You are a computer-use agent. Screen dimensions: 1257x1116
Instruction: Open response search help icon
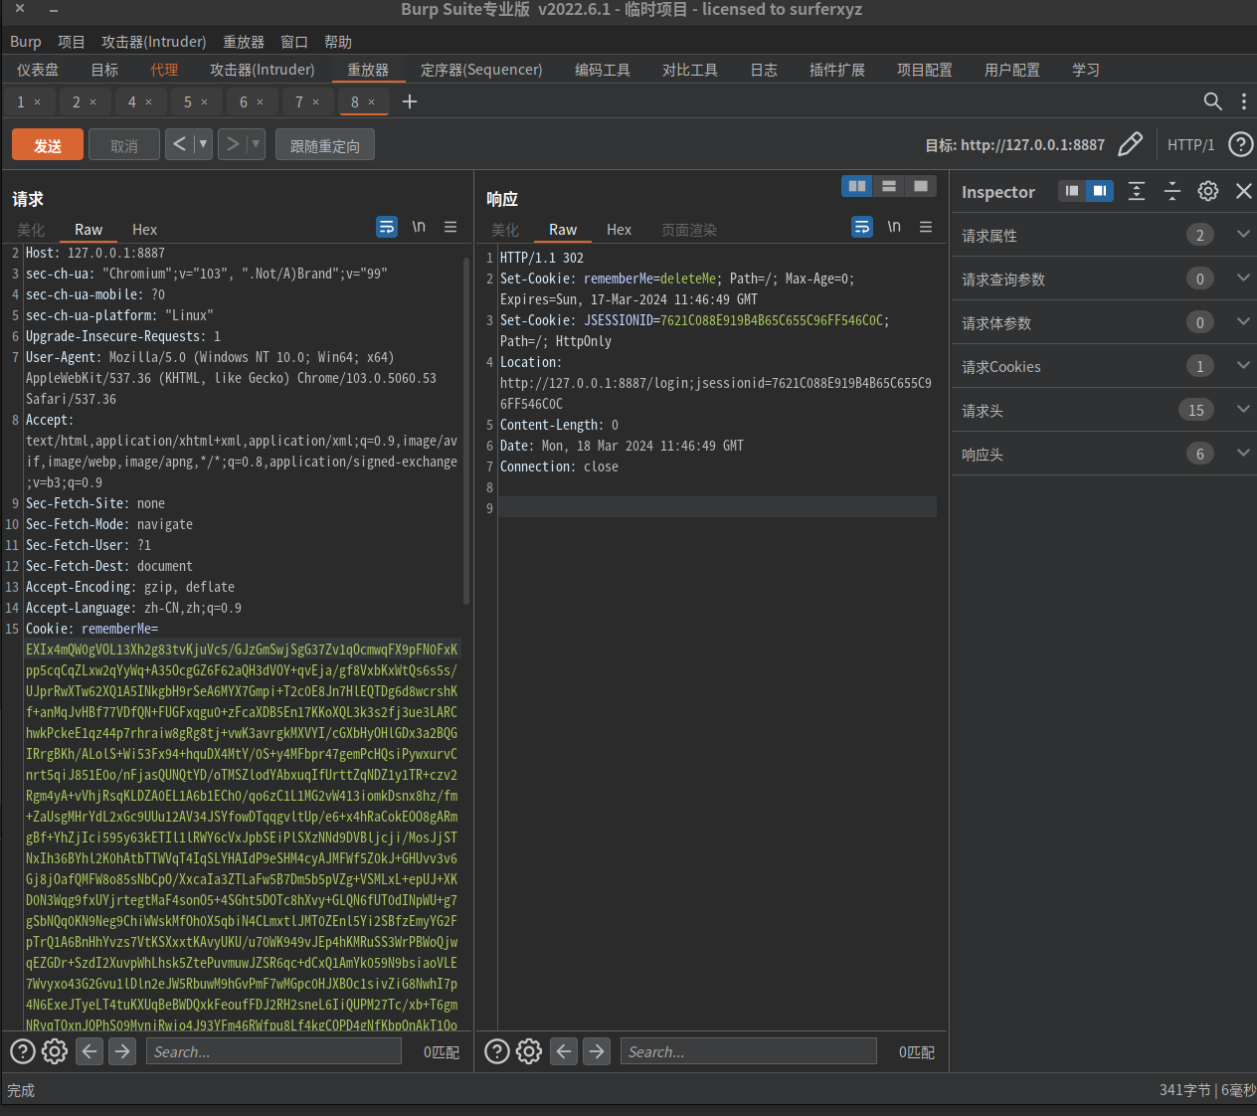[x=497, y=1051]
